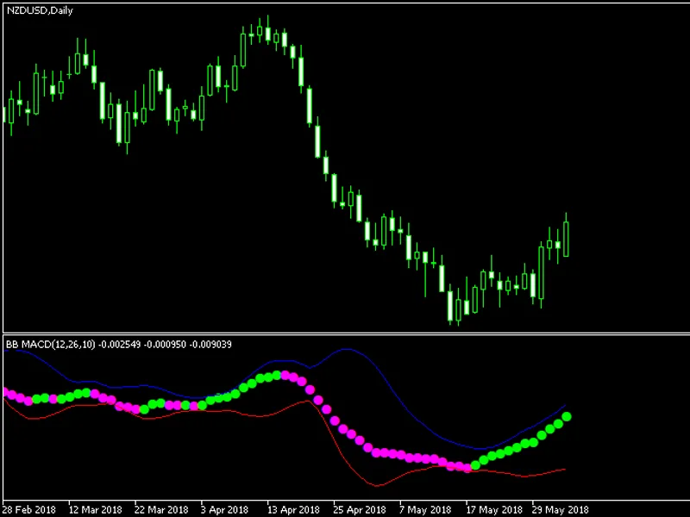Click the NZDUSD,Daily chart title
Screen dimensions: 690x517
click(x=40, y=10)
